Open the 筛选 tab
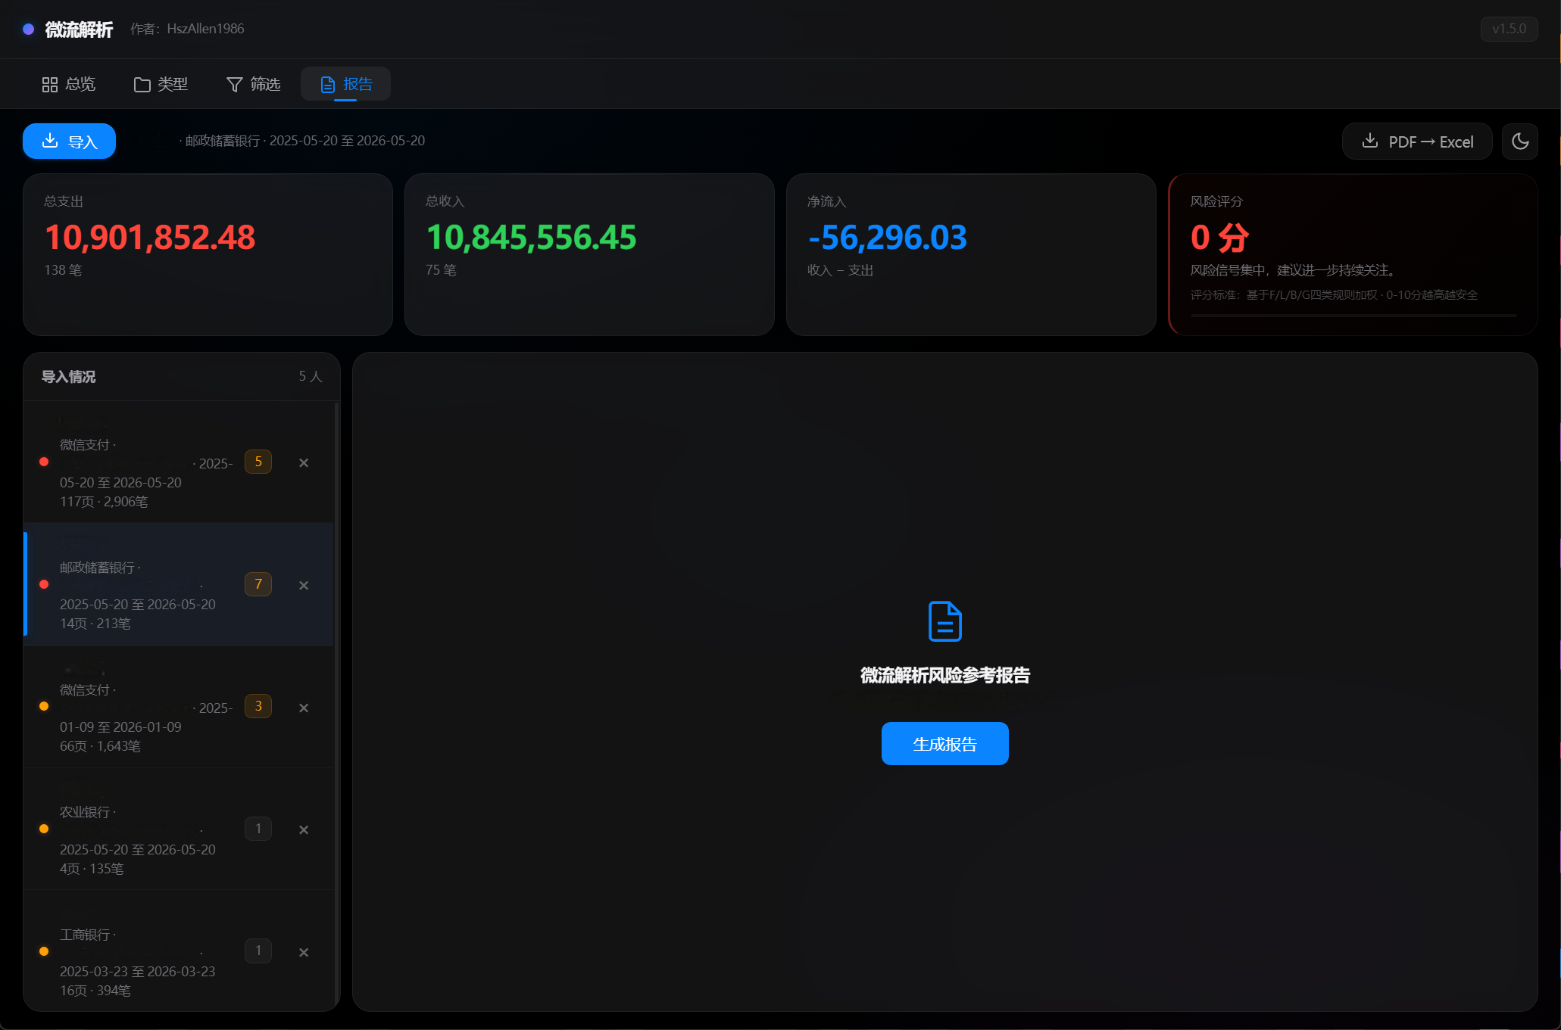This screenshot has height=1030, width=1561. [254, 84]
